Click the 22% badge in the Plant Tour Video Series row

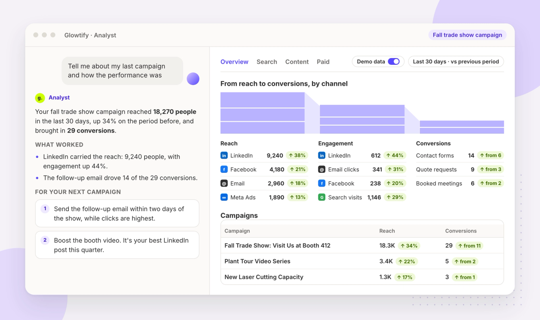pos(407,262)
